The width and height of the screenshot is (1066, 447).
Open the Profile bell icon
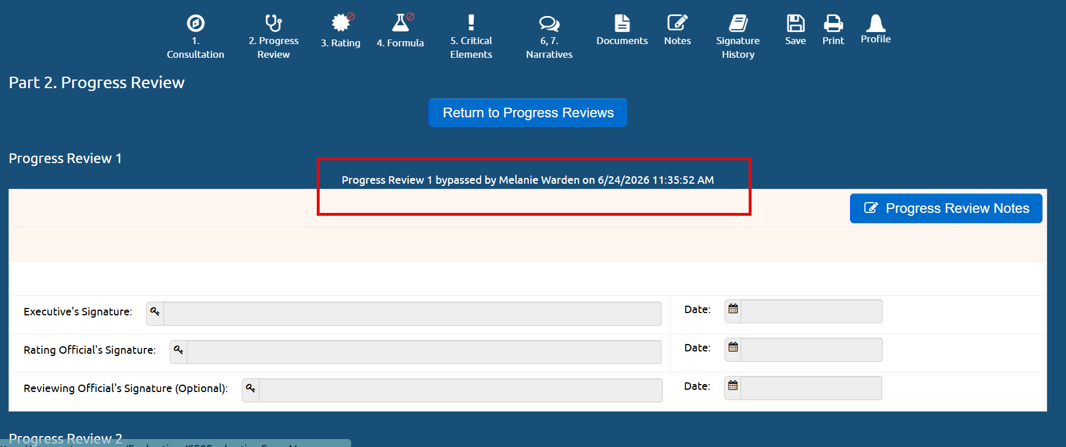(875, 23)
